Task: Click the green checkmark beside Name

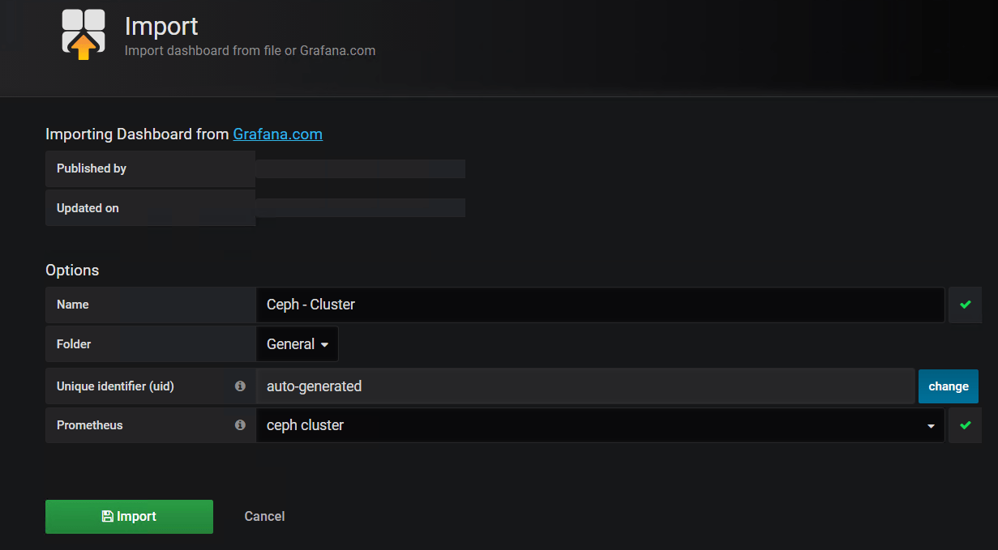Action: [x=965, y=305]
